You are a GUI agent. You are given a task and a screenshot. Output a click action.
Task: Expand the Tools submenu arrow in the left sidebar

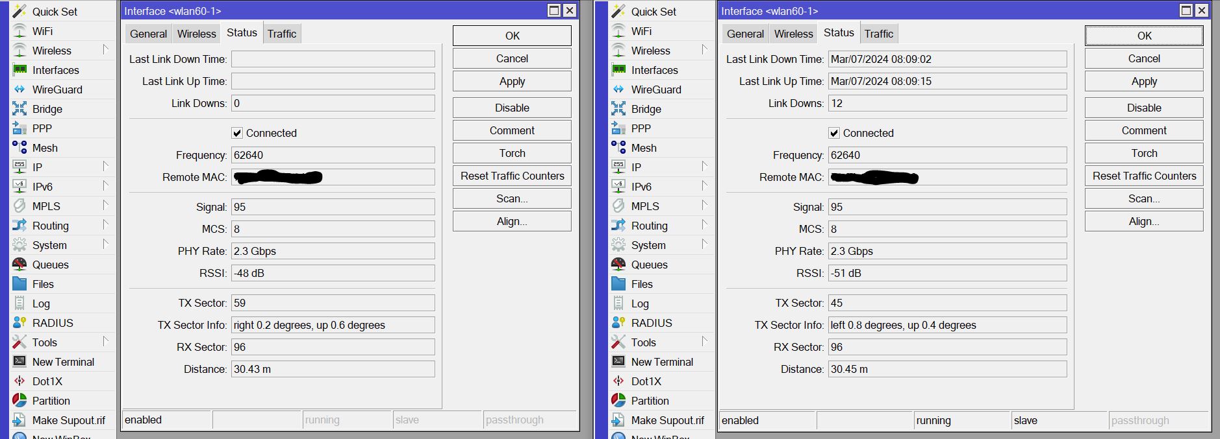coord(105,341)
